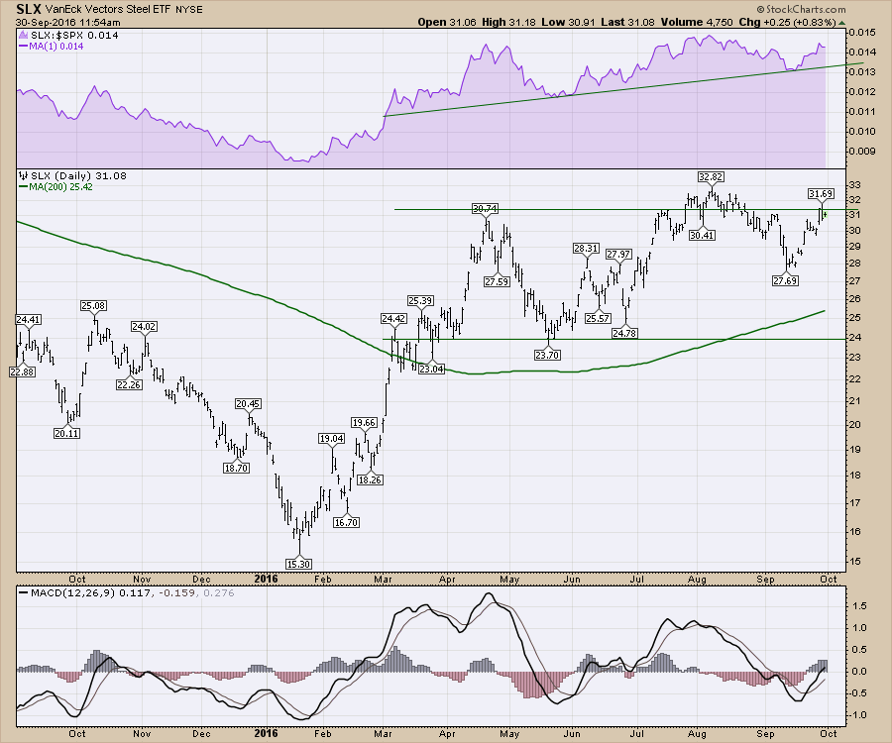The width and height of the screenshot is (892, 743).
Task: Click the Open 31.06 value
Action: pos(448,22)
